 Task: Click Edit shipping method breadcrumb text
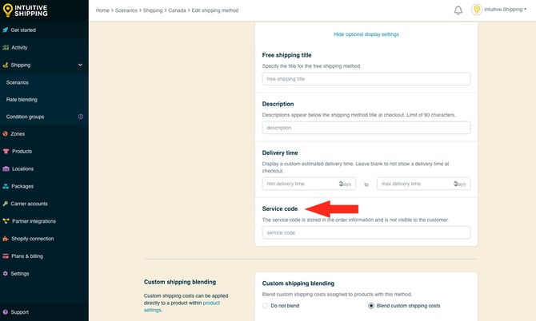pyautogui.click(x=215, y=10)
